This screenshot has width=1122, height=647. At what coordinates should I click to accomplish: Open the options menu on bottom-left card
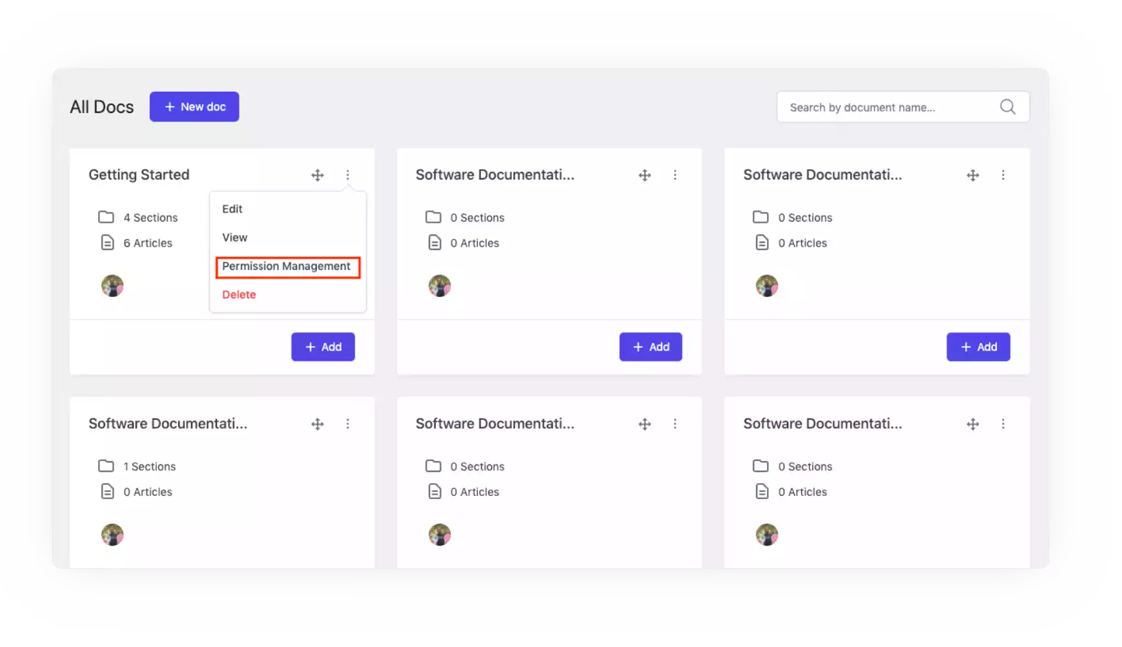point(348,424)
